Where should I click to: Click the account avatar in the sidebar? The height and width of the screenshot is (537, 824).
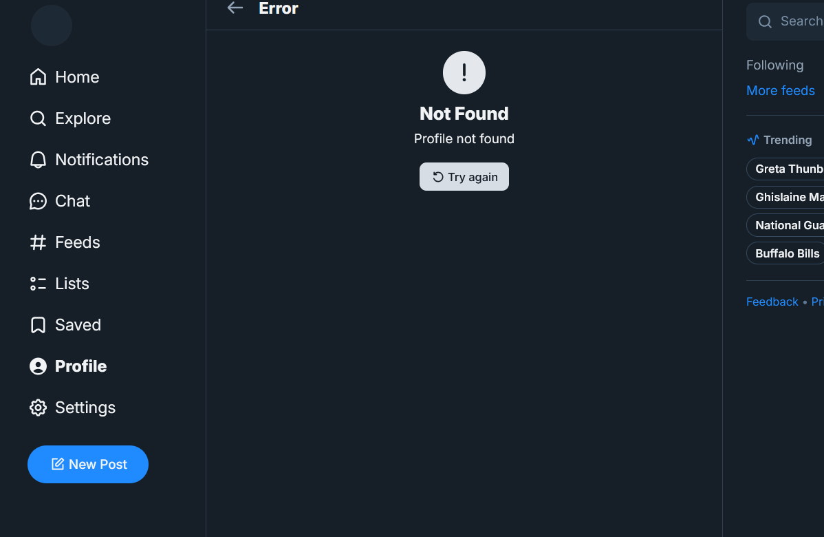pyautogui.click(x=52, y=25)
